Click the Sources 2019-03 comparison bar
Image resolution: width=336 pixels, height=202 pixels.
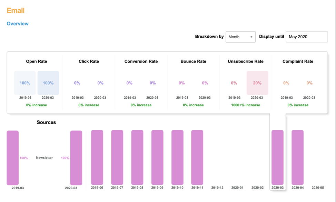(13, 158)
